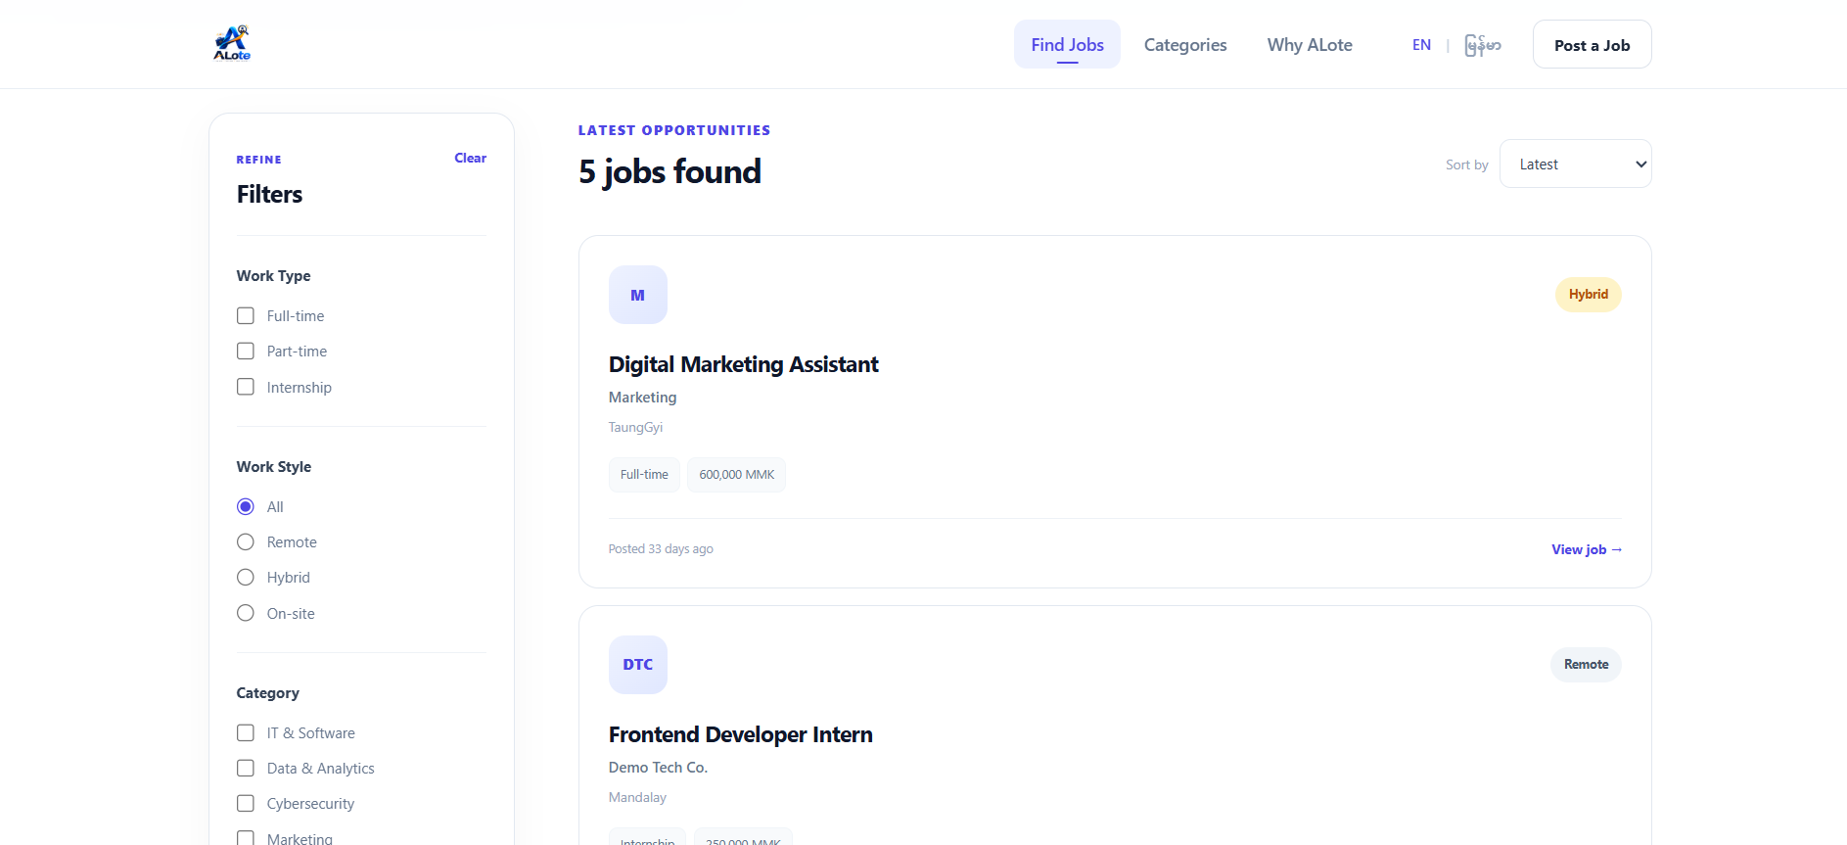This screenshot has height=845, width=1847.
Task: Clear all filters
Action: click(x=470, y=159)
